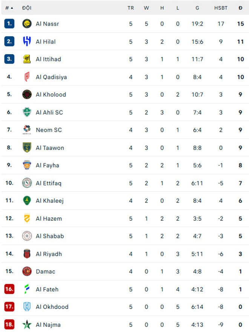
Task: Click the Al Ittihad team logo
Action: [x=27, y=59]
